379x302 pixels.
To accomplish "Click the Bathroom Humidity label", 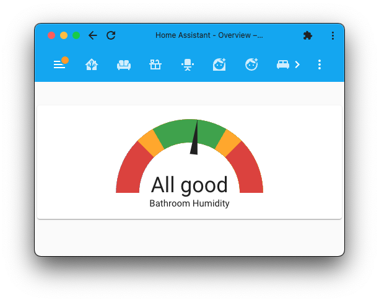I will [x=189, y=203].
